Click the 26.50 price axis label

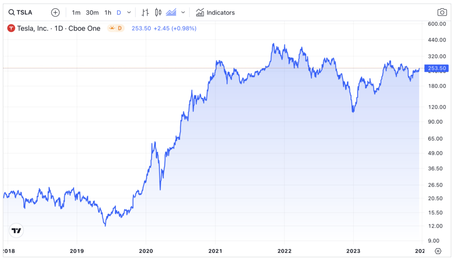point(435,185)
